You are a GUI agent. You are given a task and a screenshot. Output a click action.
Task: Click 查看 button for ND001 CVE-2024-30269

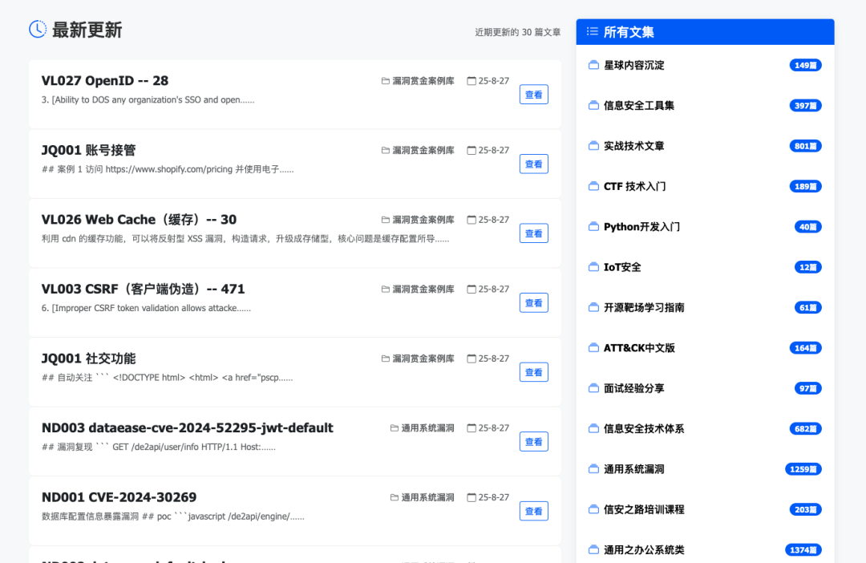[x=533, y=511]
